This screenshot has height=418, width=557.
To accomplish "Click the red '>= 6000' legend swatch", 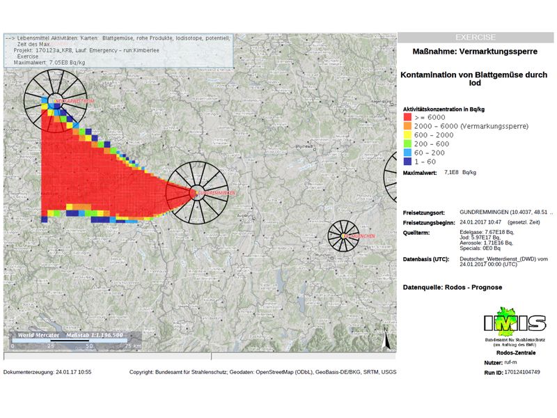I will (x=407, y=117).
